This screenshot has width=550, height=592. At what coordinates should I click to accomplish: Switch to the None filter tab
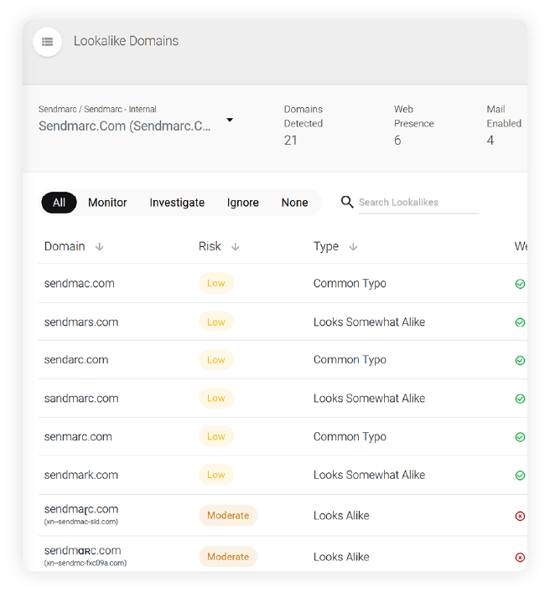[294, 203]
